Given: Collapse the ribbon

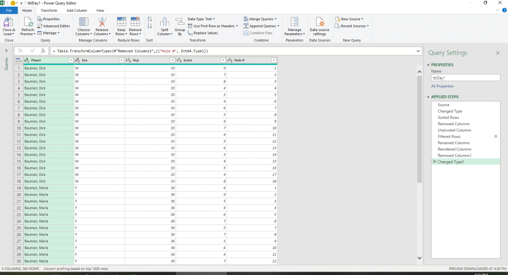Looking at the screenshot, I should coord(498,10).
